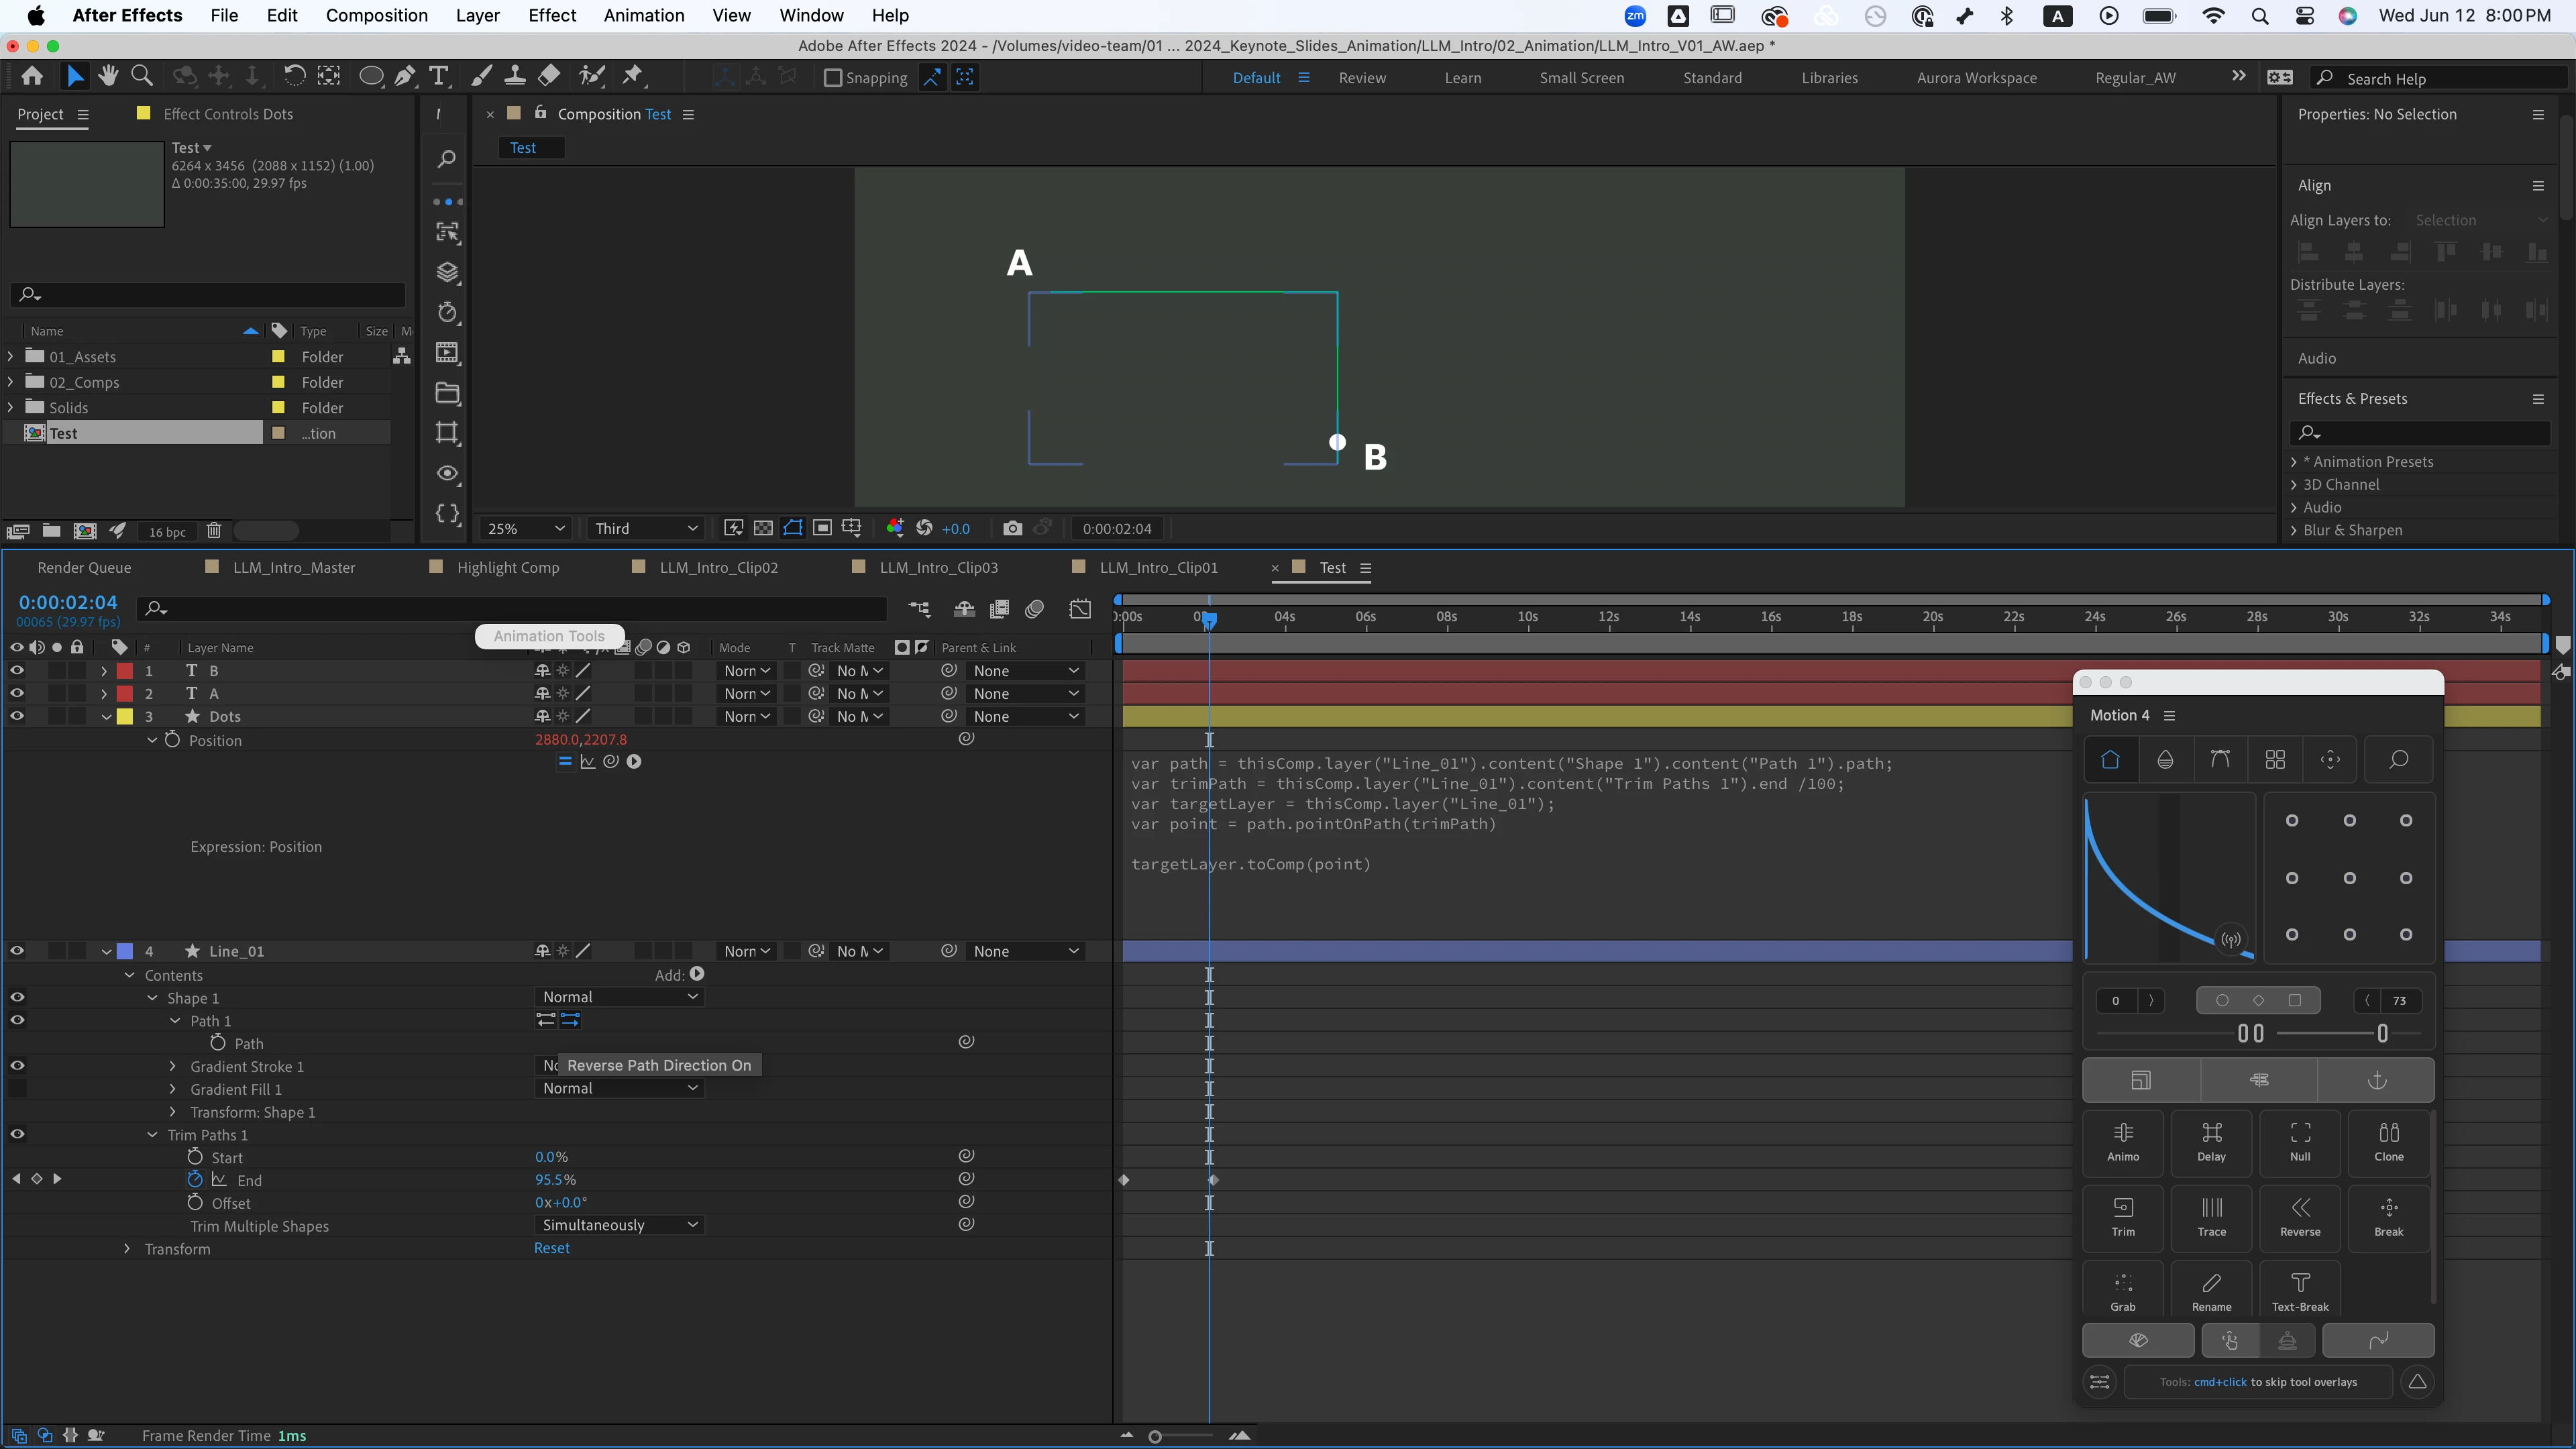Click the Motion 4 Trace tool

tap(2211, 1216)
